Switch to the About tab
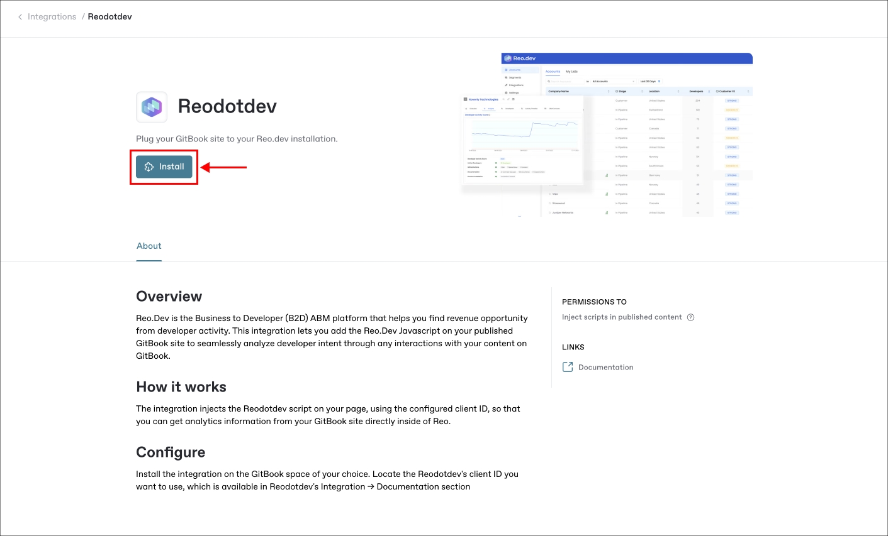 click(x=149, y=246)
